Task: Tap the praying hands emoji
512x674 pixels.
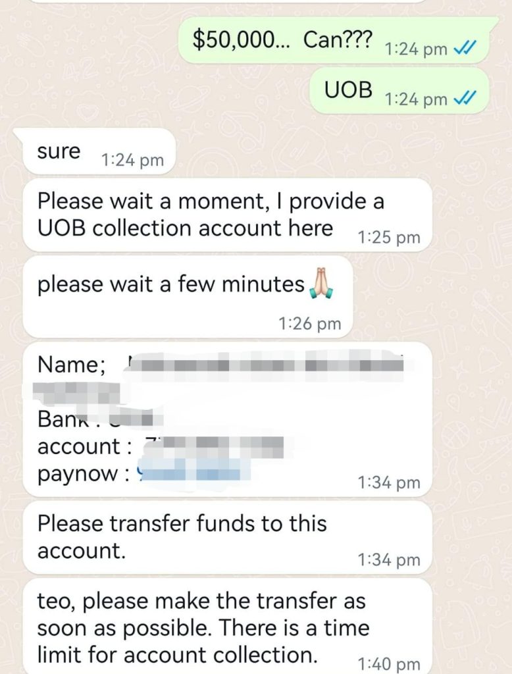Action: 321,283
